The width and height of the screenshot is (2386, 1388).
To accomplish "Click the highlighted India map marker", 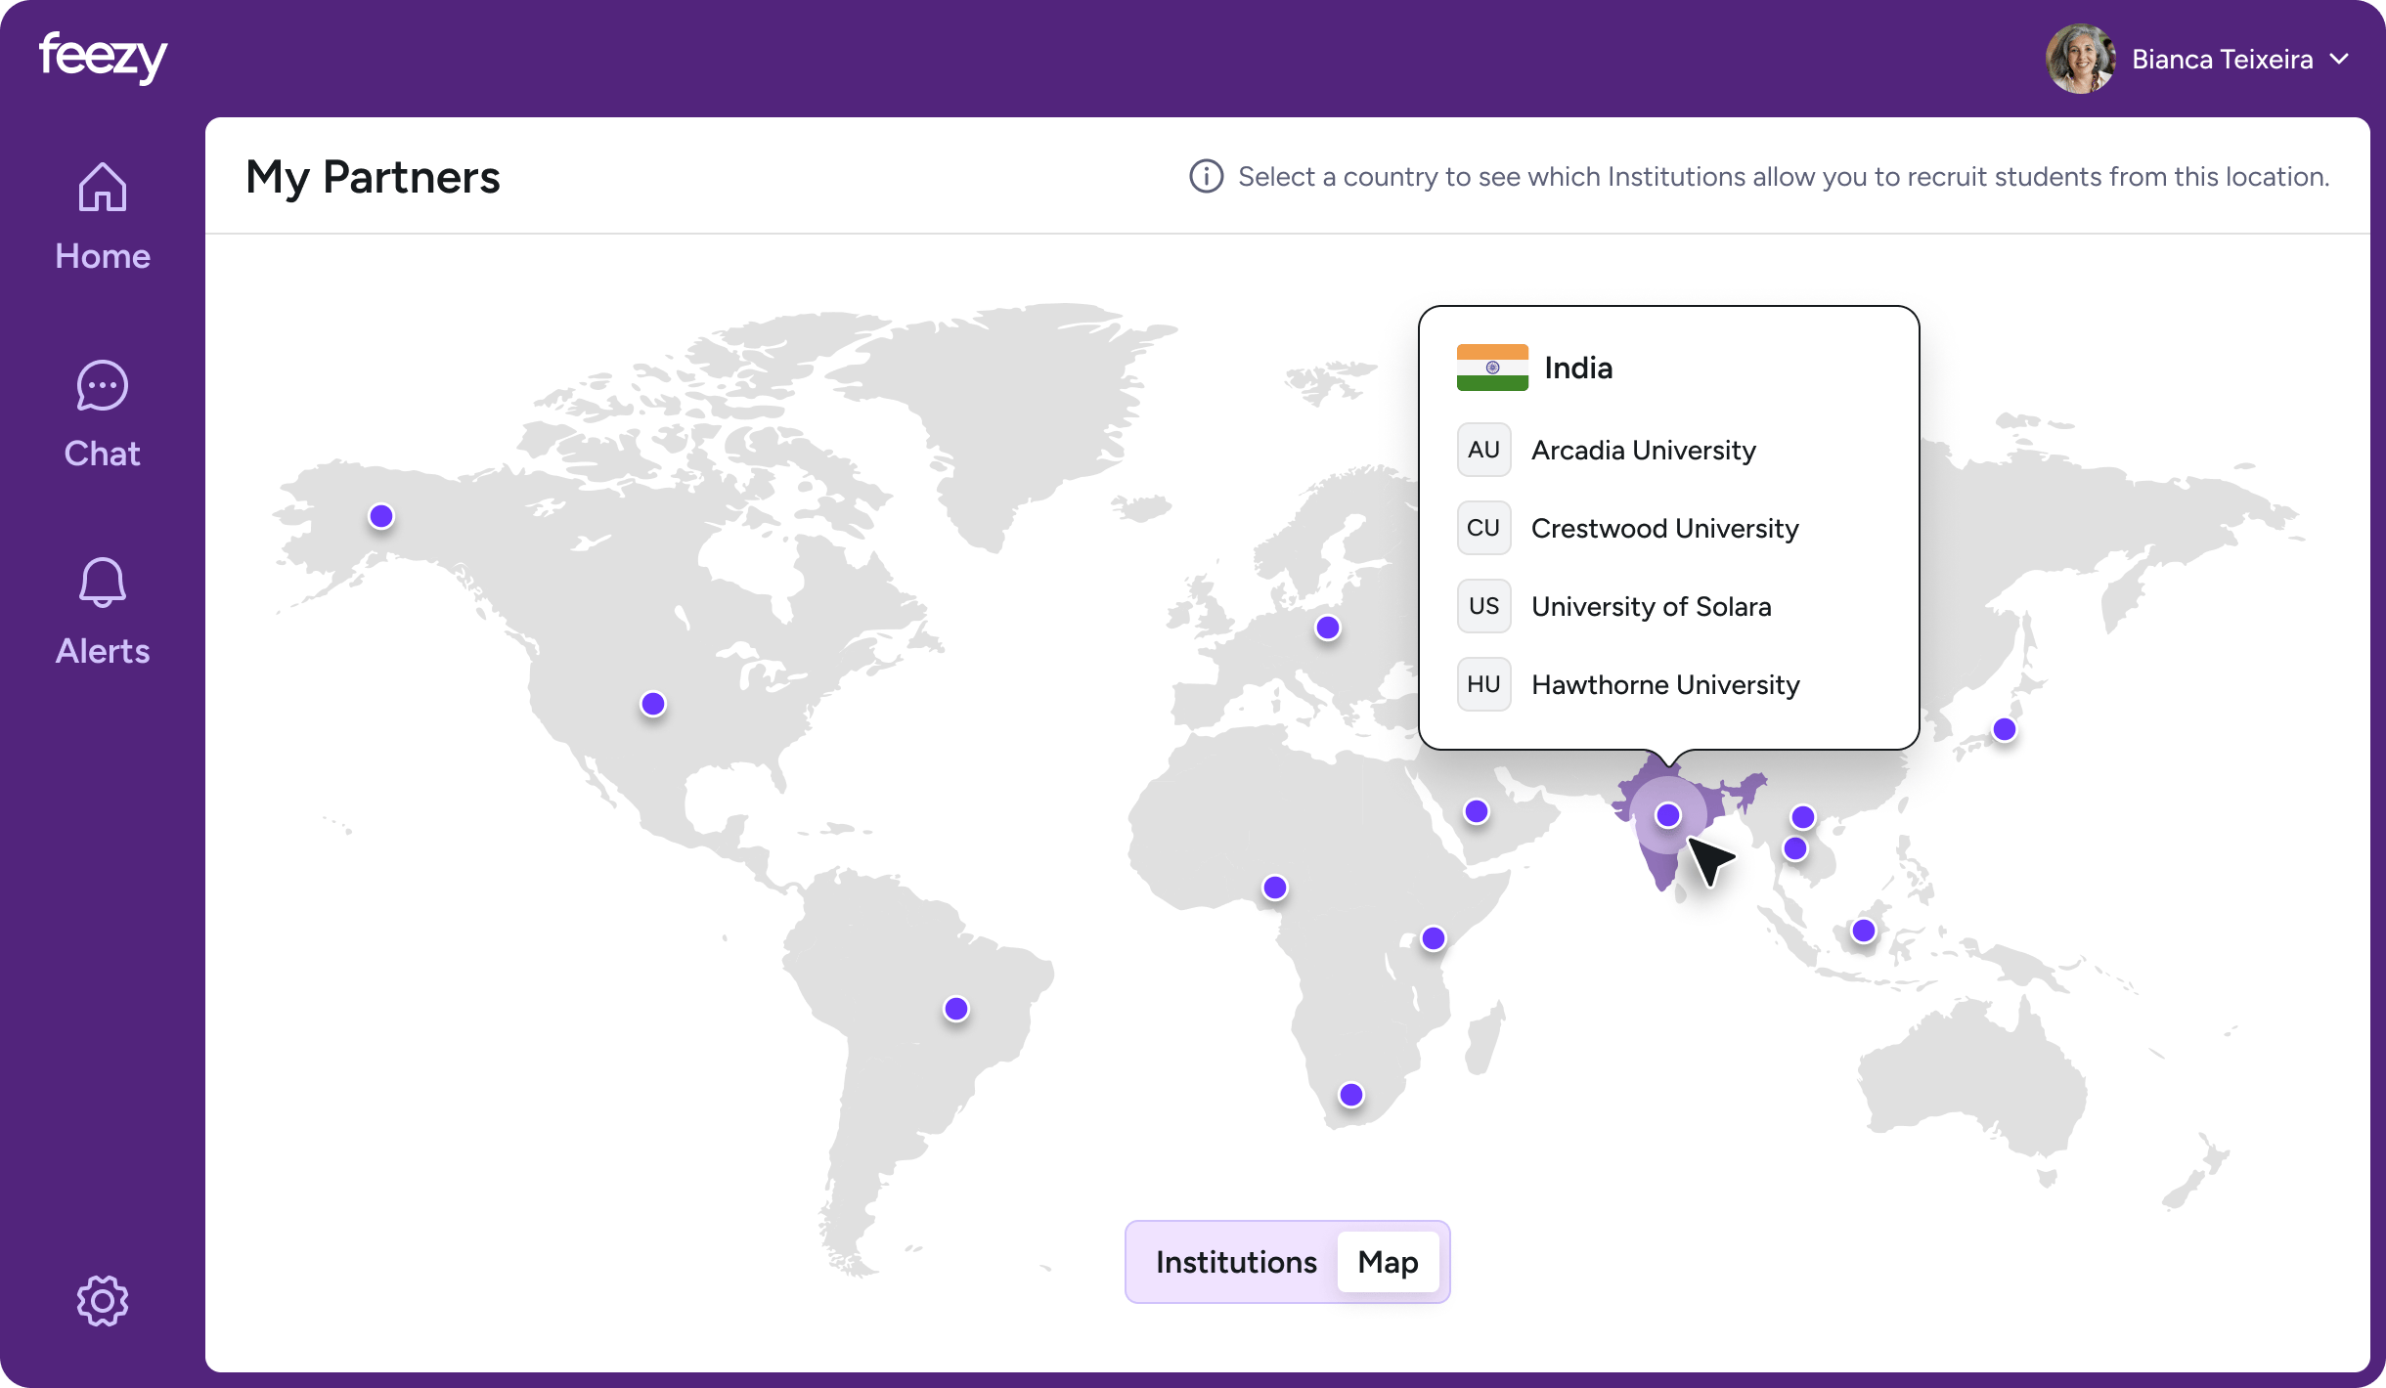I will coord(1668,815).
